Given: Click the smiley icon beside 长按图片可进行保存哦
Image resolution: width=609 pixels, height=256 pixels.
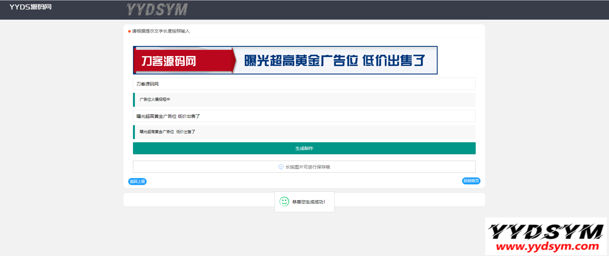Looking at the screenshot, I should point(281,167).
